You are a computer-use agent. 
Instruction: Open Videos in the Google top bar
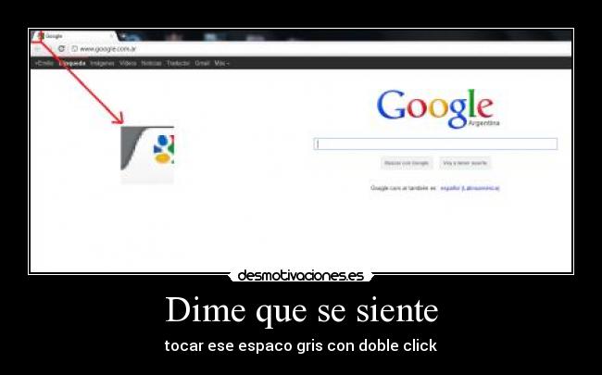tap(128, 63)
